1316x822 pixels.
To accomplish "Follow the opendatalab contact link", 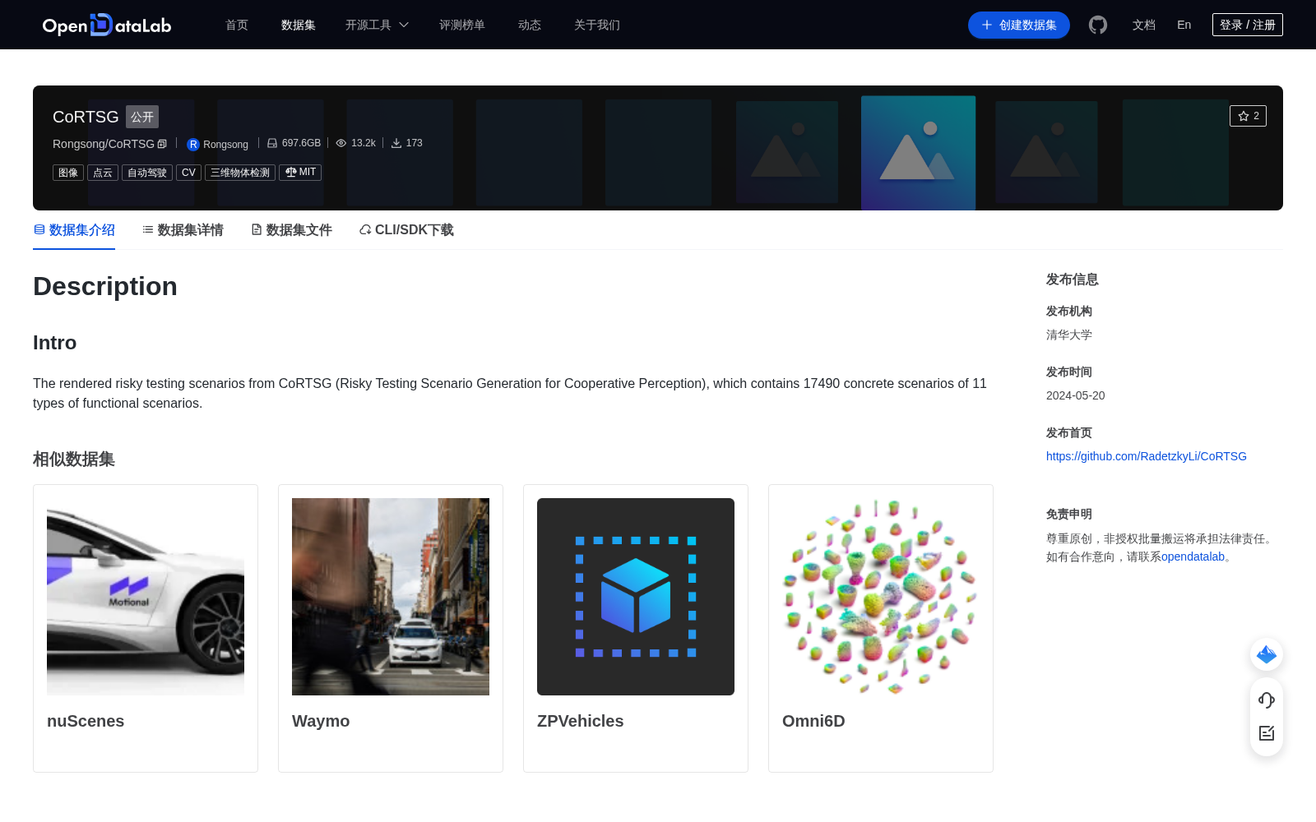I will click(1193, 556).
